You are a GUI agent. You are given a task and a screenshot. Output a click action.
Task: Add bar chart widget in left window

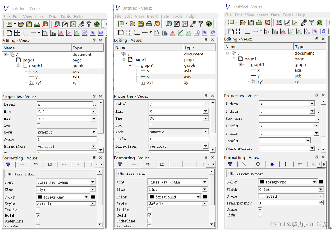coord(53,33)
